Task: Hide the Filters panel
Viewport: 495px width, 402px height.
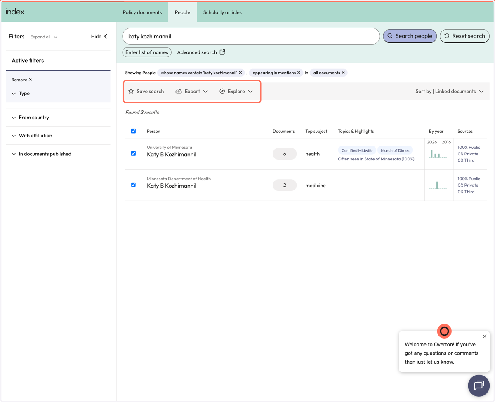Action: pyautogui.click(x=99, y=36)
